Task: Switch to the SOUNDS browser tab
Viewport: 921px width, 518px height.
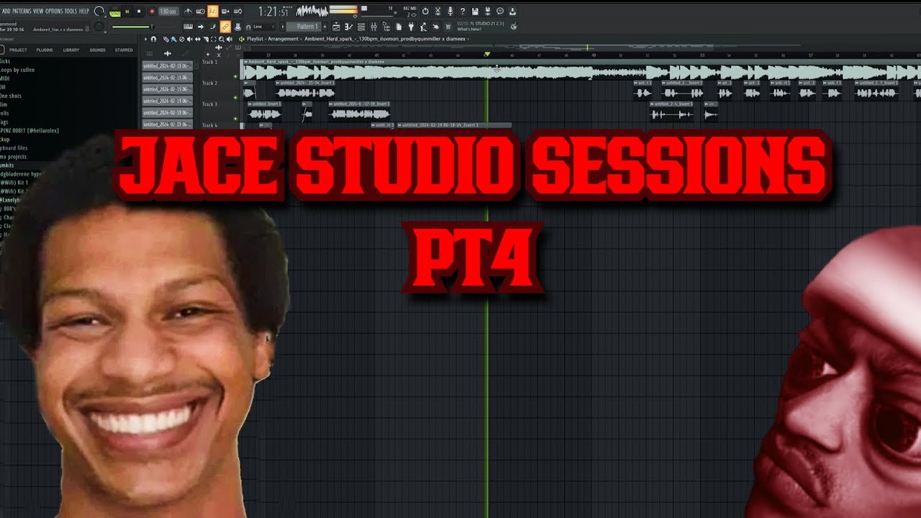Action: click(x=97, y=50)
